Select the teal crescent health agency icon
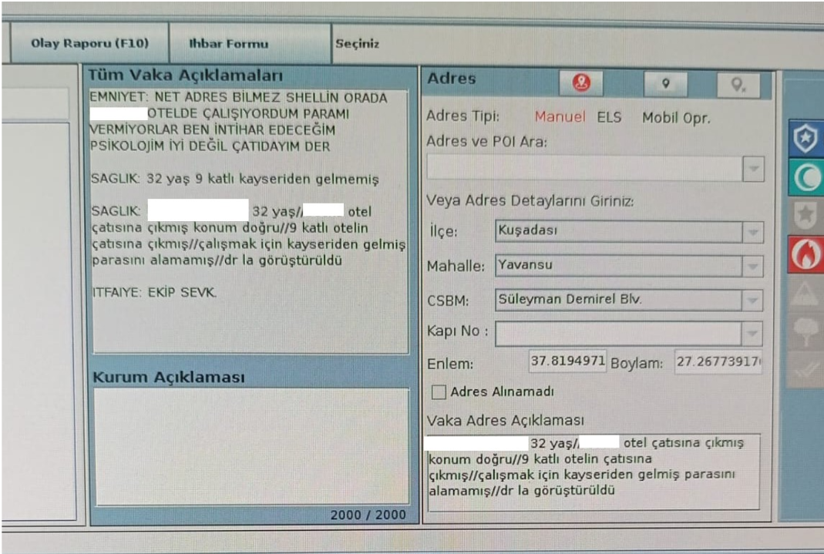 point(806,178)
